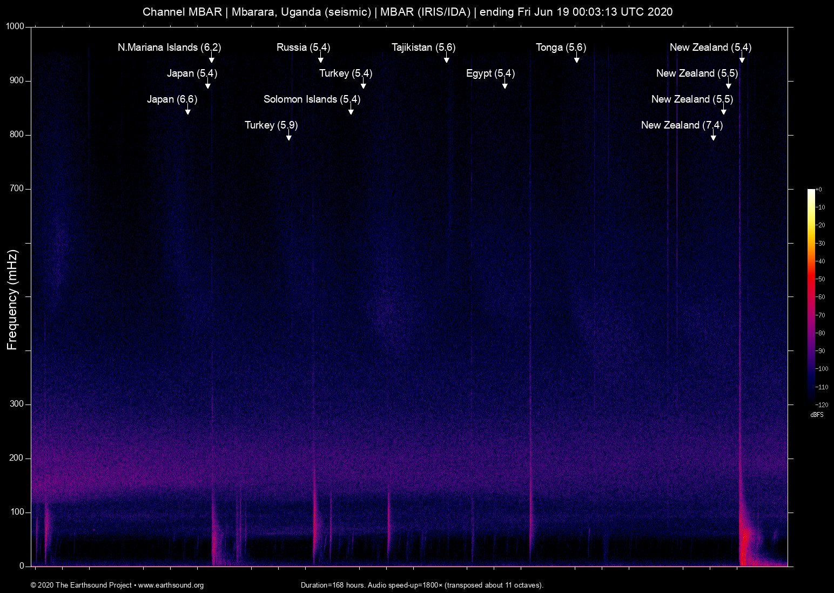Click the arrow under N.Mariana Islands (6.2)
This screenshot has width=834, height=593.
[x=212, y=59]
